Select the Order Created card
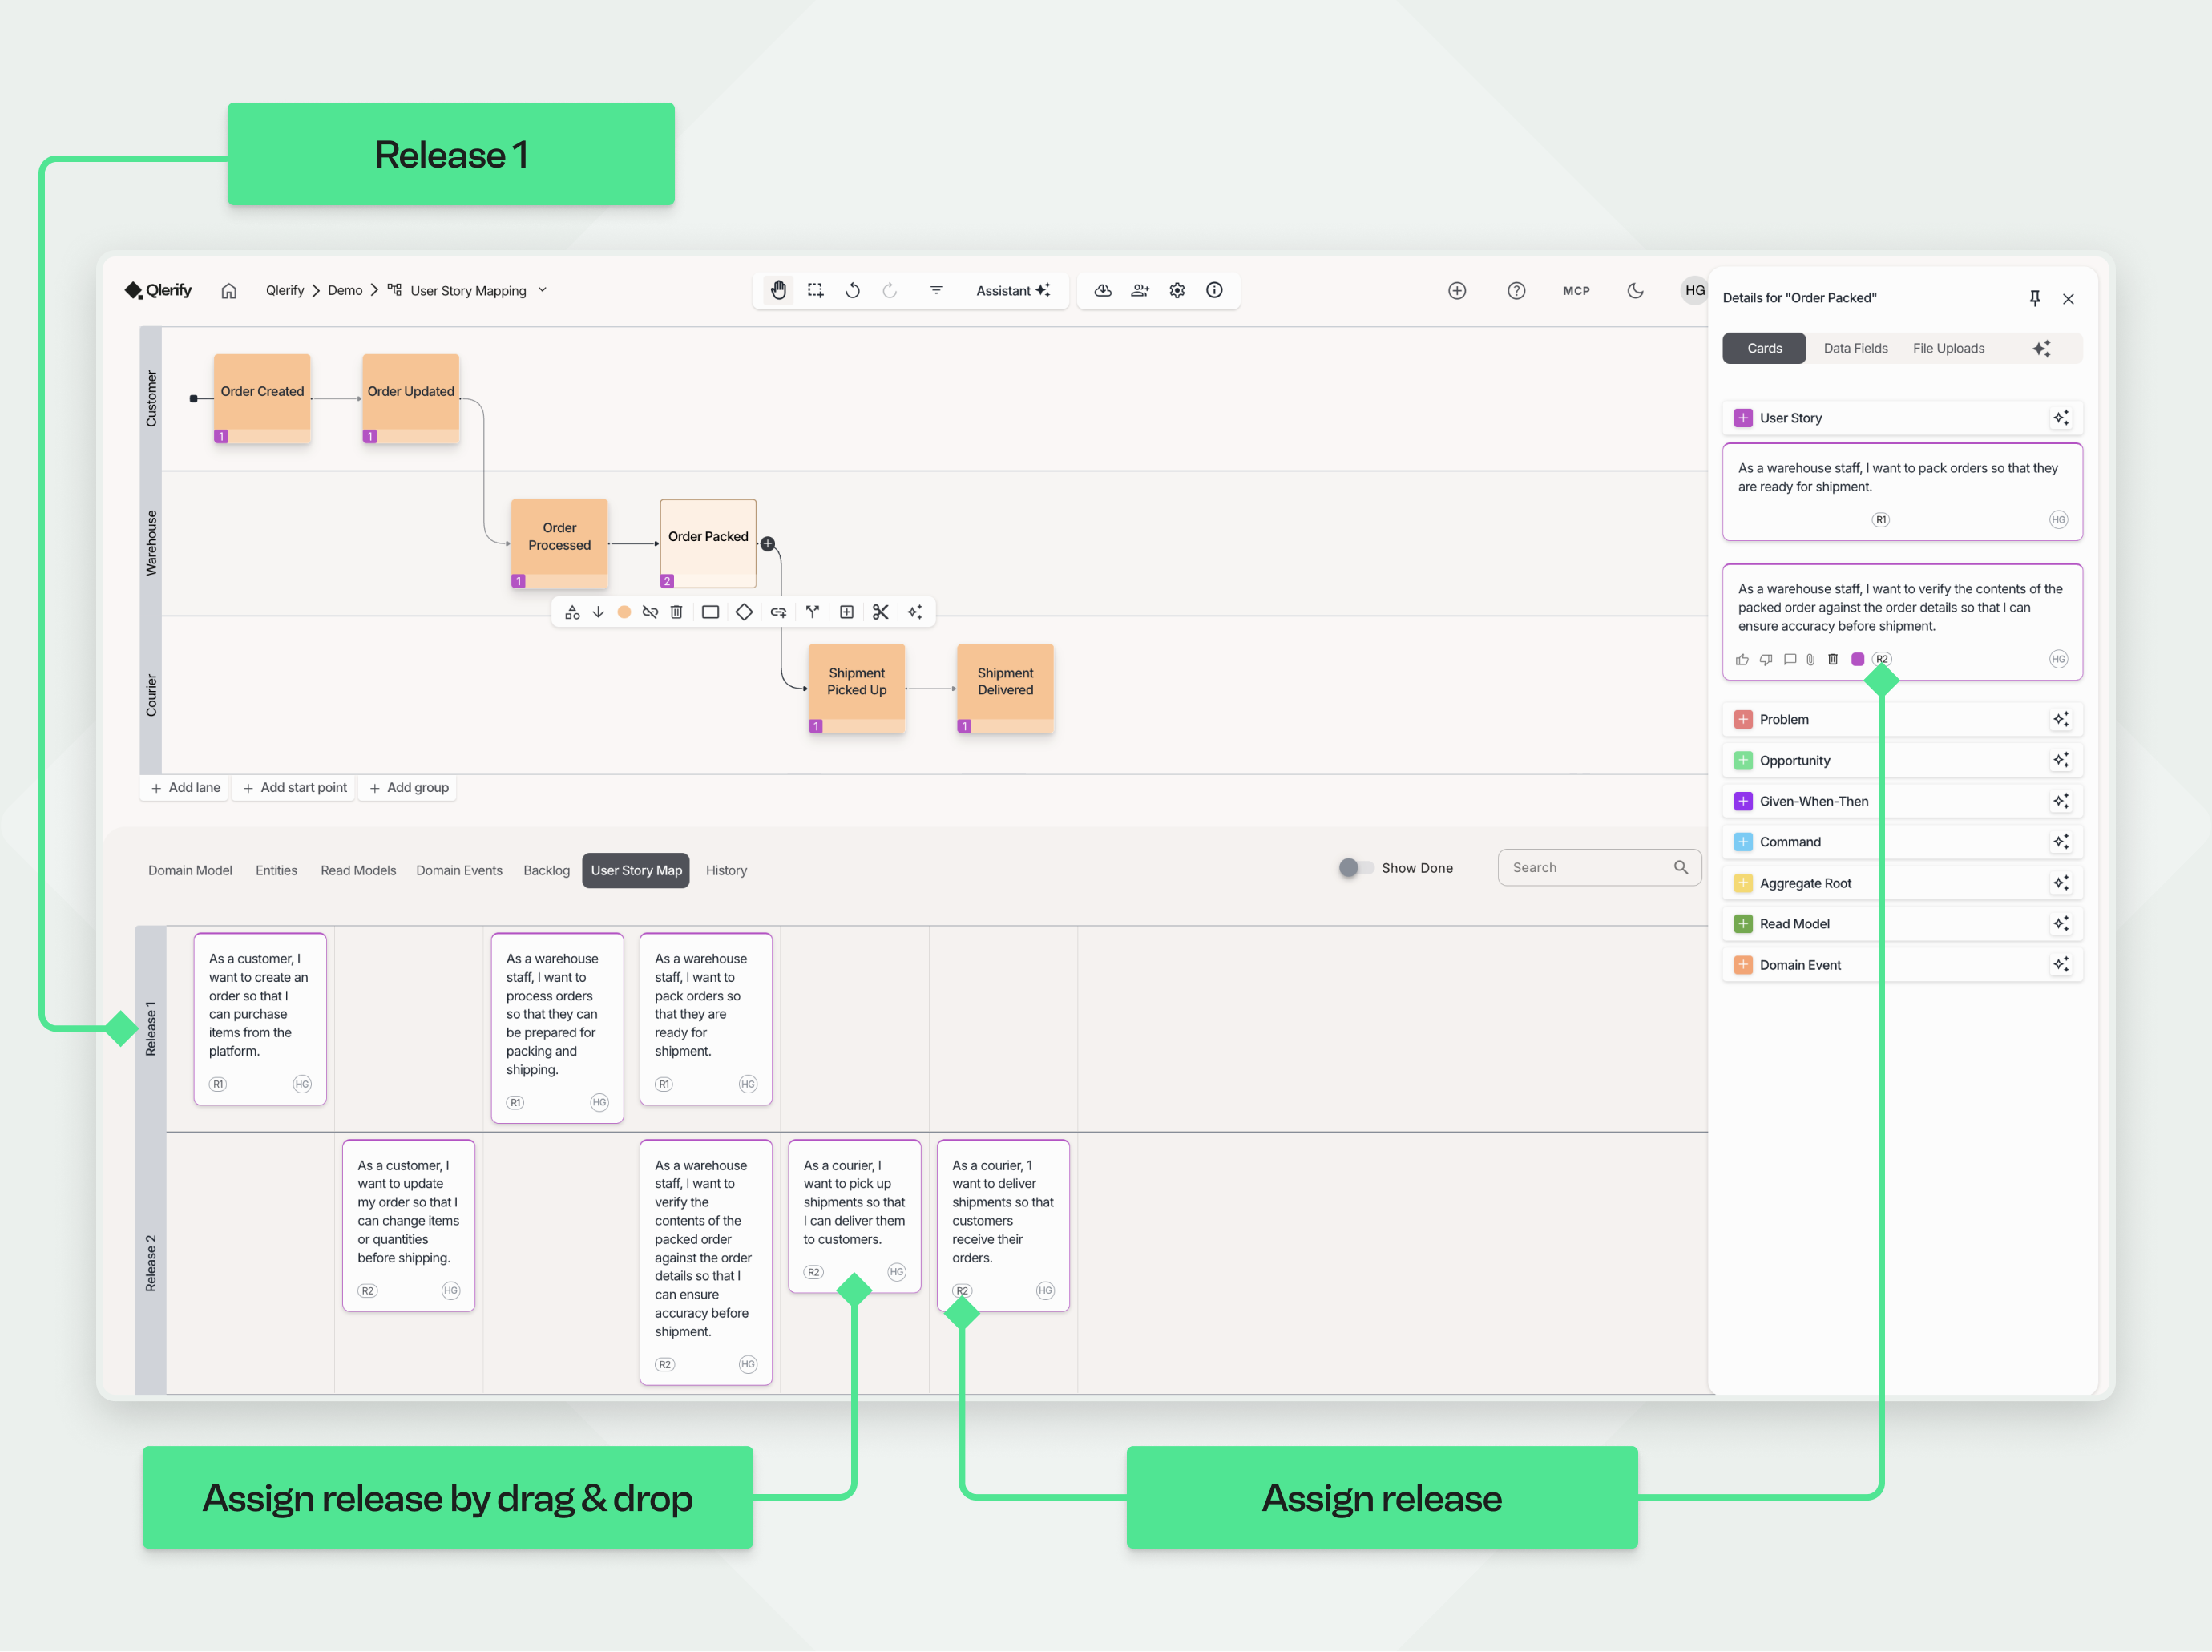This screenshot has width=2212, height=1652. [x=262, y=398]
